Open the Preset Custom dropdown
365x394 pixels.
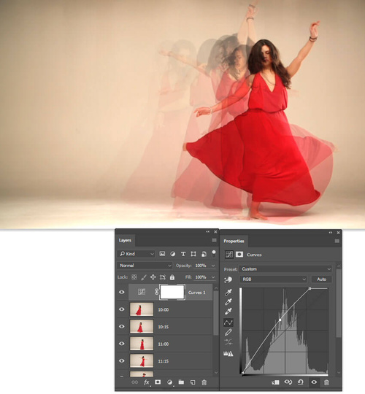click(x=285, y=269)
